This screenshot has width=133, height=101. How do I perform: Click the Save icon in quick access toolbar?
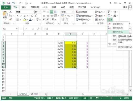tap(9, 3)
